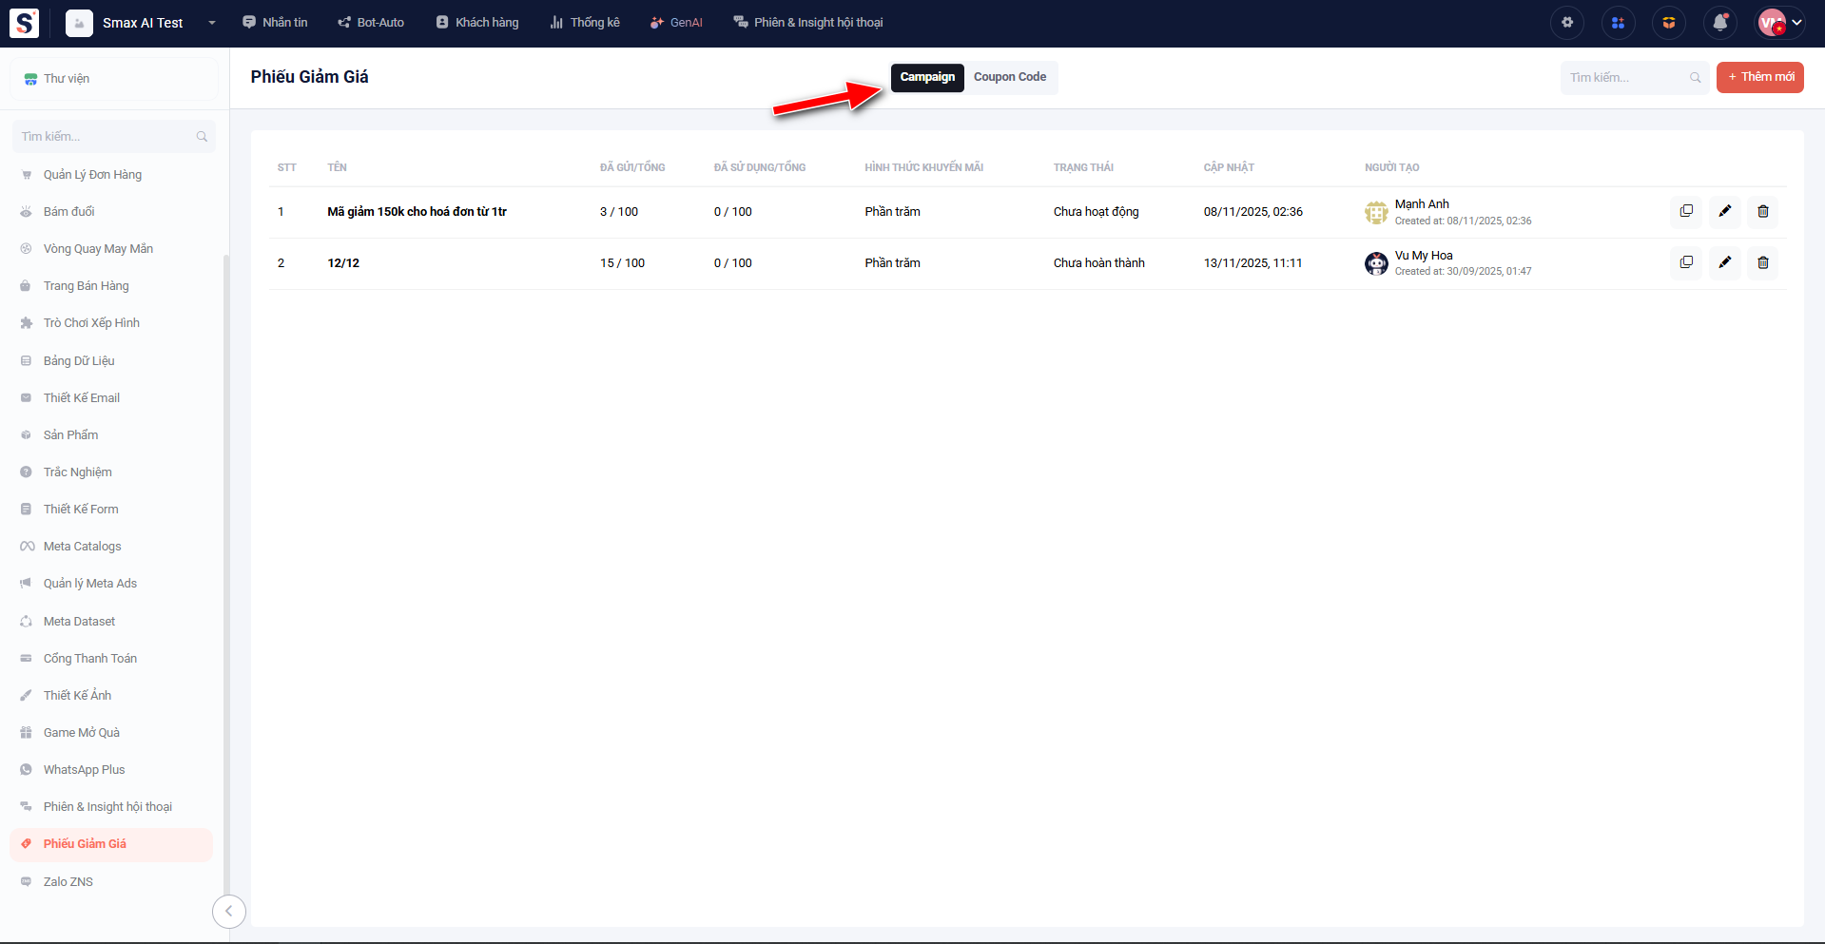The width and height of the screenshot is (1825, 944).
Task: Click the 'Thêm mới' button
Action: point(1759,77)
